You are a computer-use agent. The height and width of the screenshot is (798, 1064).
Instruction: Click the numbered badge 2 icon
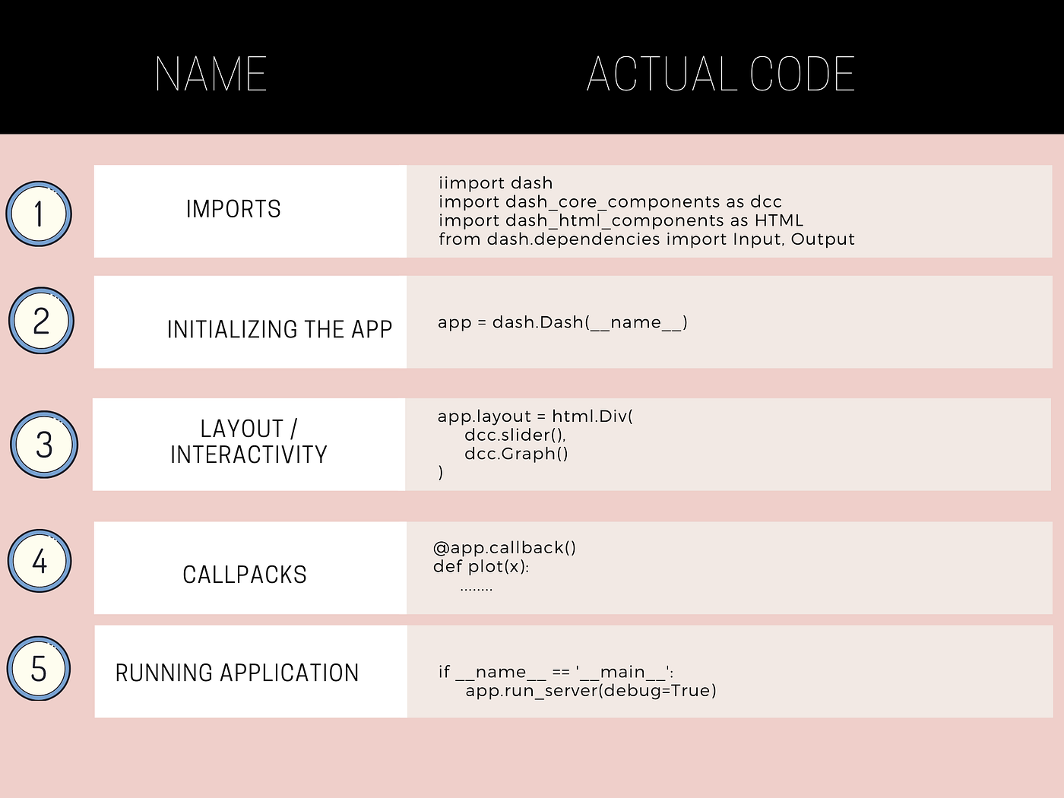click(x=41, y=321)
